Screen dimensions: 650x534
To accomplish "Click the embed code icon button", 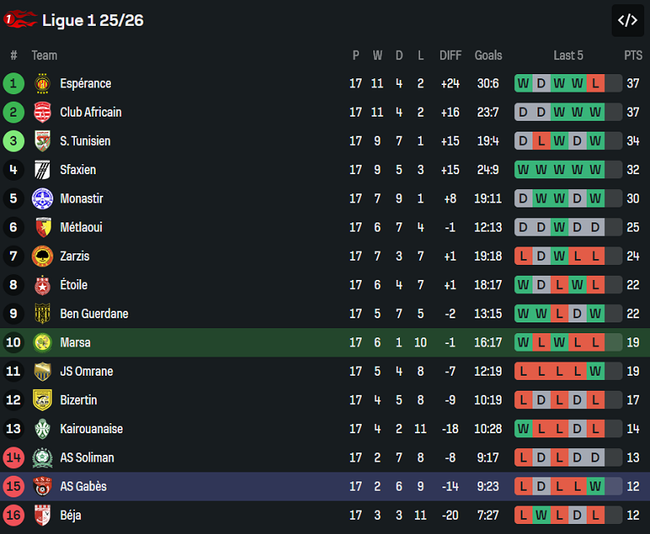I will [x=627, y=21].
